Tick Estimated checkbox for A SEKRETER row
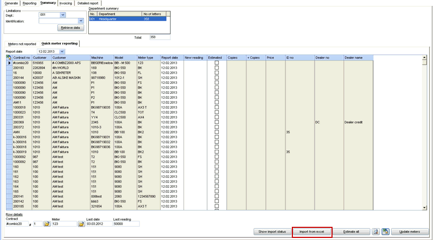Viewport: 433px width, 240px height. [216, 73]
